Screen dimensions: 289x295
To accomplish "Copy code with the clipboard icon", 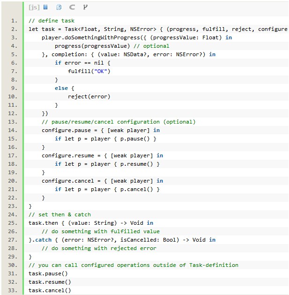I will pos(59,7).
